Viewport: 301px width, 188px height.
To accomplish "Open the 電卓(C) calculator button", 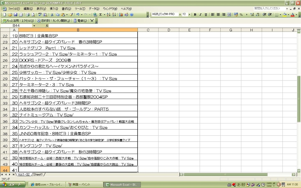I will click(80, 21).
